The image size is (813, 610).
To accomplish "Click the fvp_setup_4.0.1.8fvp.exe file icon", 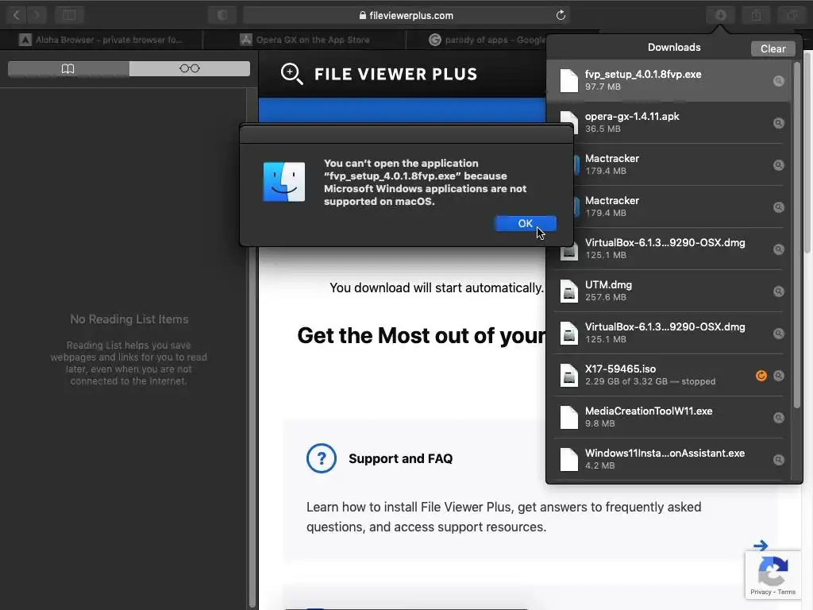I will pos(568,81).
